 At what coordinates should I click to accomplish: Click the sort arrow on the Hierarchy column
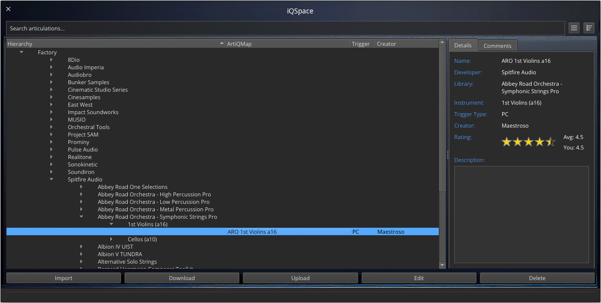point(222,43)
